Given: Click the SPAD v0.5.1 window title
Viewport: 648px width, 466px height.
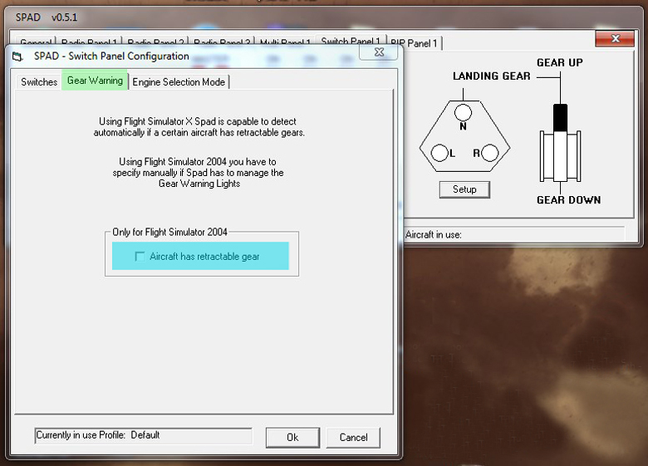Looking at the screenshot, I should point(47,17).
